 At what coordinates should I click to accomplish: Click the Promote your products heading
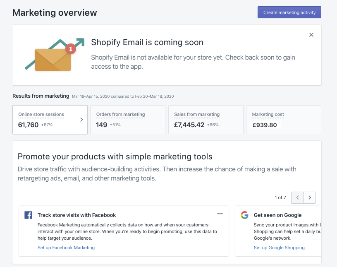click(115, 156)
